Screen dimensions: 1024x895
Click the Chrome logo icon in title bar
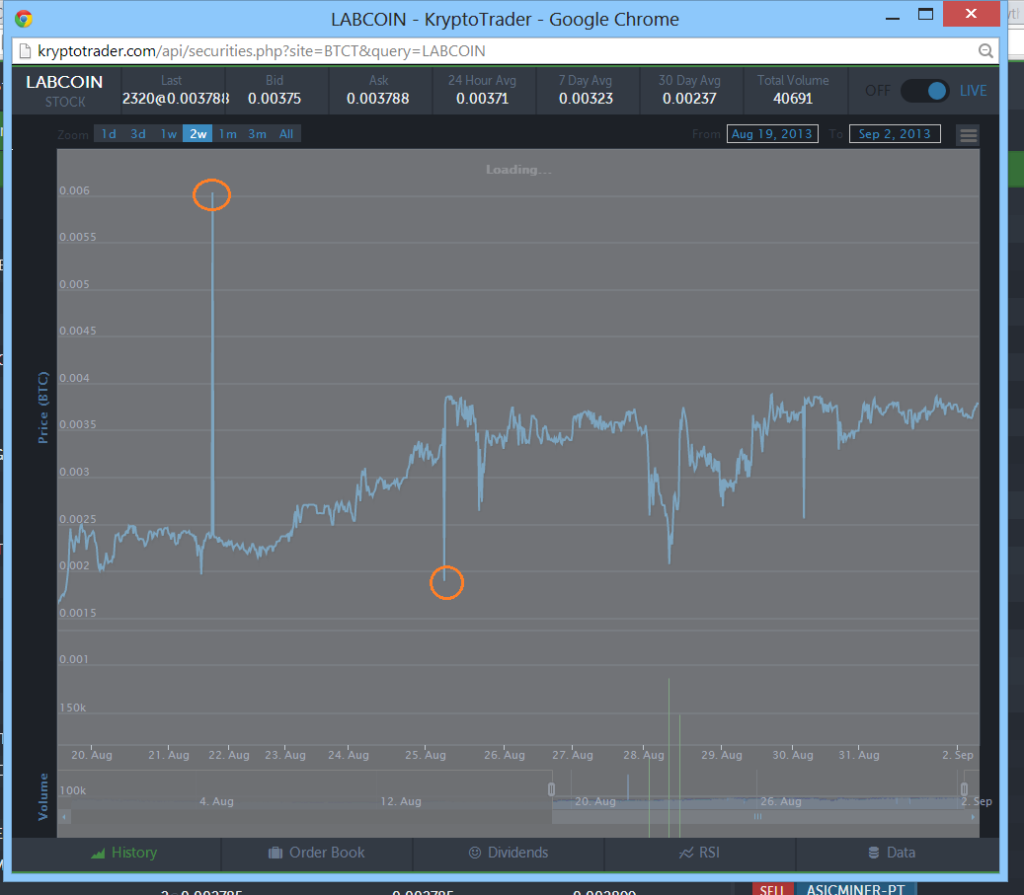click(x=24, y=19)
